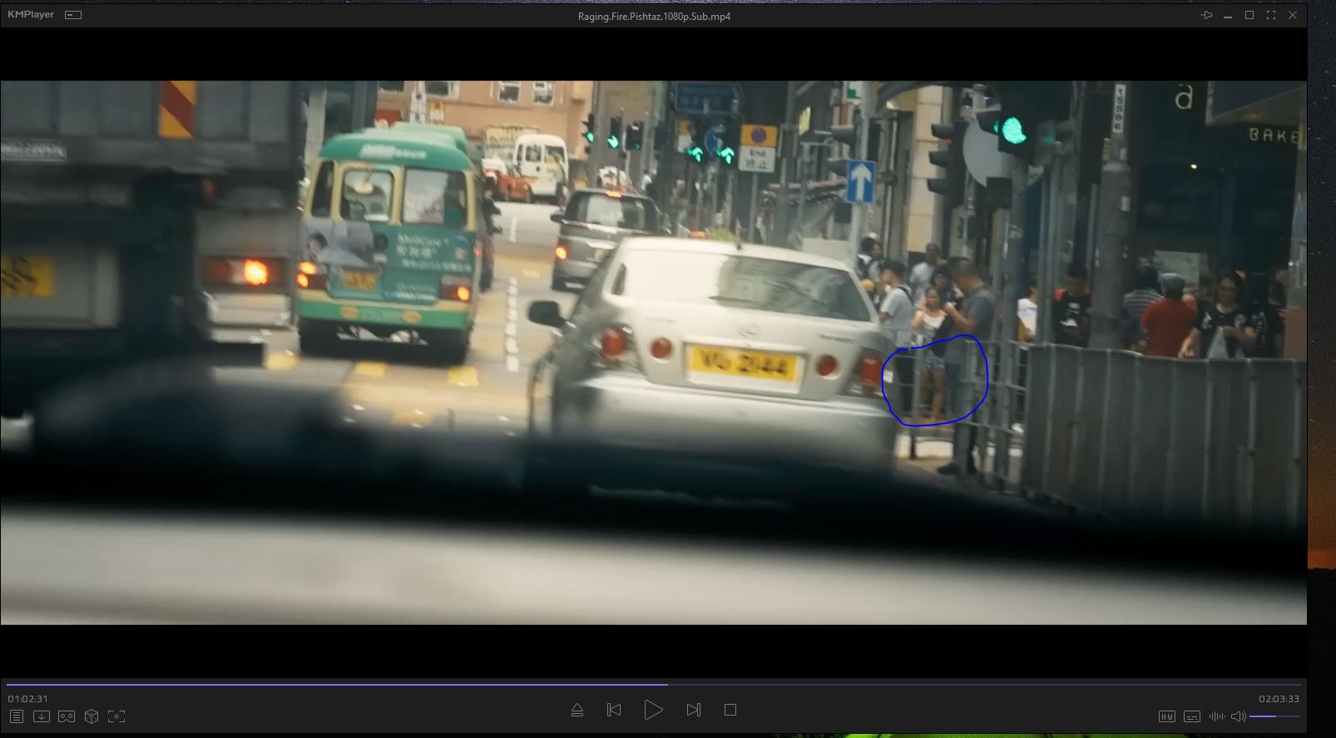1336x738 pixels.
Task: Skip to the next track
Action: click(x=693, y=710)
